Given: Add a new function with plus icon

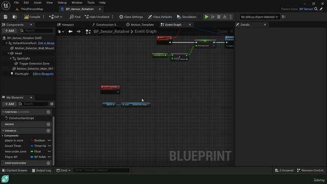Looking at the screenshot, I should point(49,112).
